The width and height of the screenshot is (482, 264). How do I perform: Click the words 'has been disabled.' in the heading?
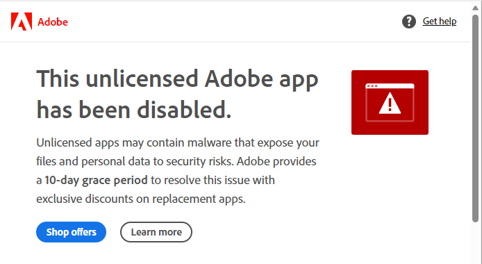[x=134, y=110]
